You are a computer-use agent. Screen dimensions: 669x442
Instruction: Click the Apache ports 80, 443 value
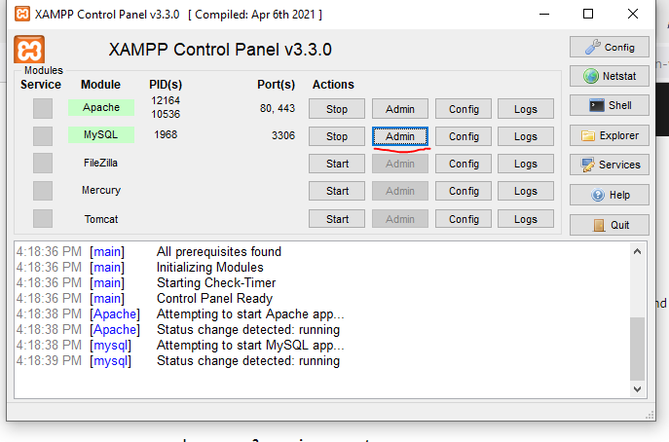tap(278, 108)
